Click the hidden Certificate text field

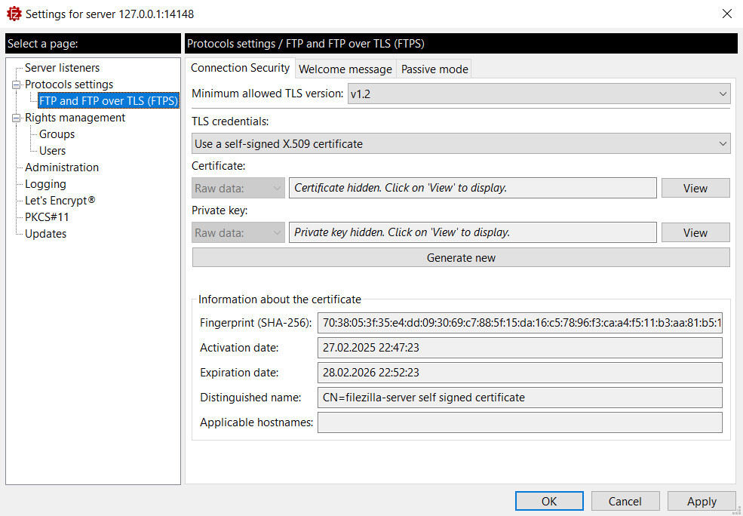(473, 188)
